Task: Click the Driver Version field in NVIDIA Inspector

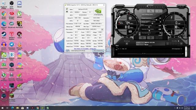Action: point(87,29)
